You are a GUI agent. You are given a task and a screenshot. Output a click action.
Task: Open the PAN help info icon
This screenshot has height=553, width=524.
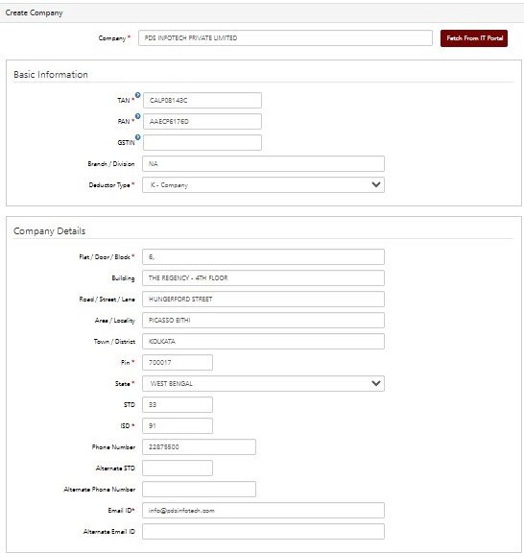click(x=138, y=116)
